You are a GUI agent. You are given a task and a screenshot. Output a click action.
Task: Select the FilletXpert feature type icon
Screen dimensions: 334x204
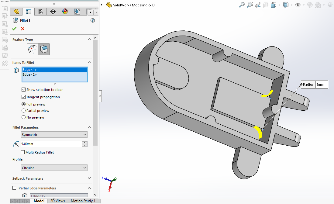click(33, 49)
